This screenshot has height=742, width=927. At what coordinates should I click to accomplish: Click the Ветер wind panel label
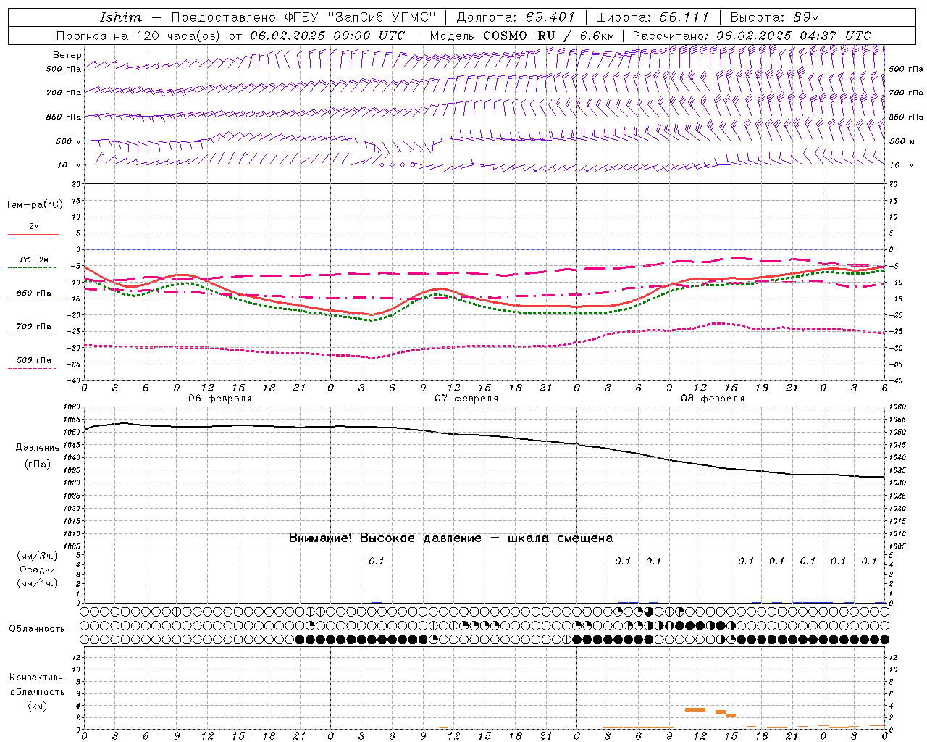click(x=67, y=55)
